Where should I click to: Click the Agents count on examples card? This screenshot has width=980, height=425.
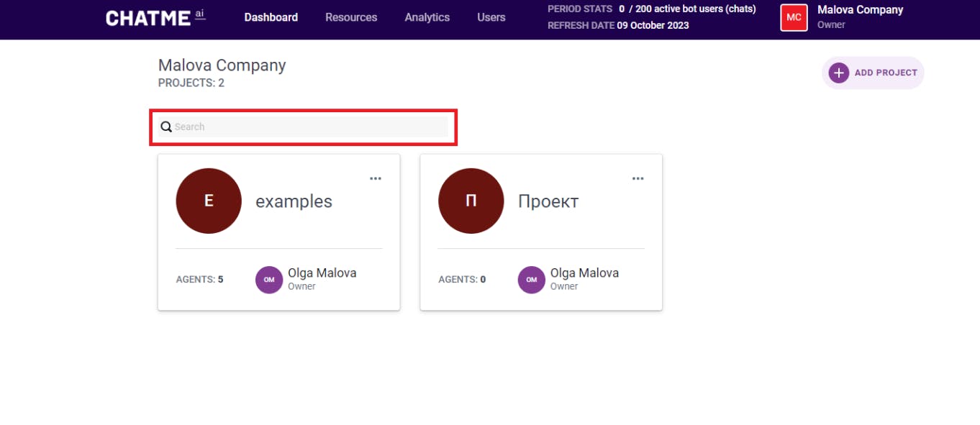(199, 280)
